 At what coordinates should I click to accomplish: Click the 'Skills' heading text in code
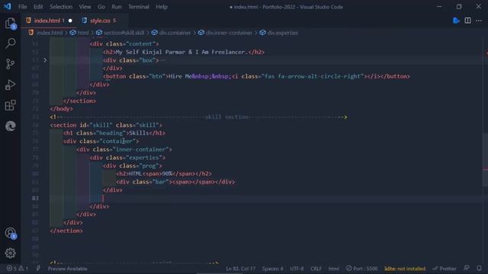click(139, 133)
